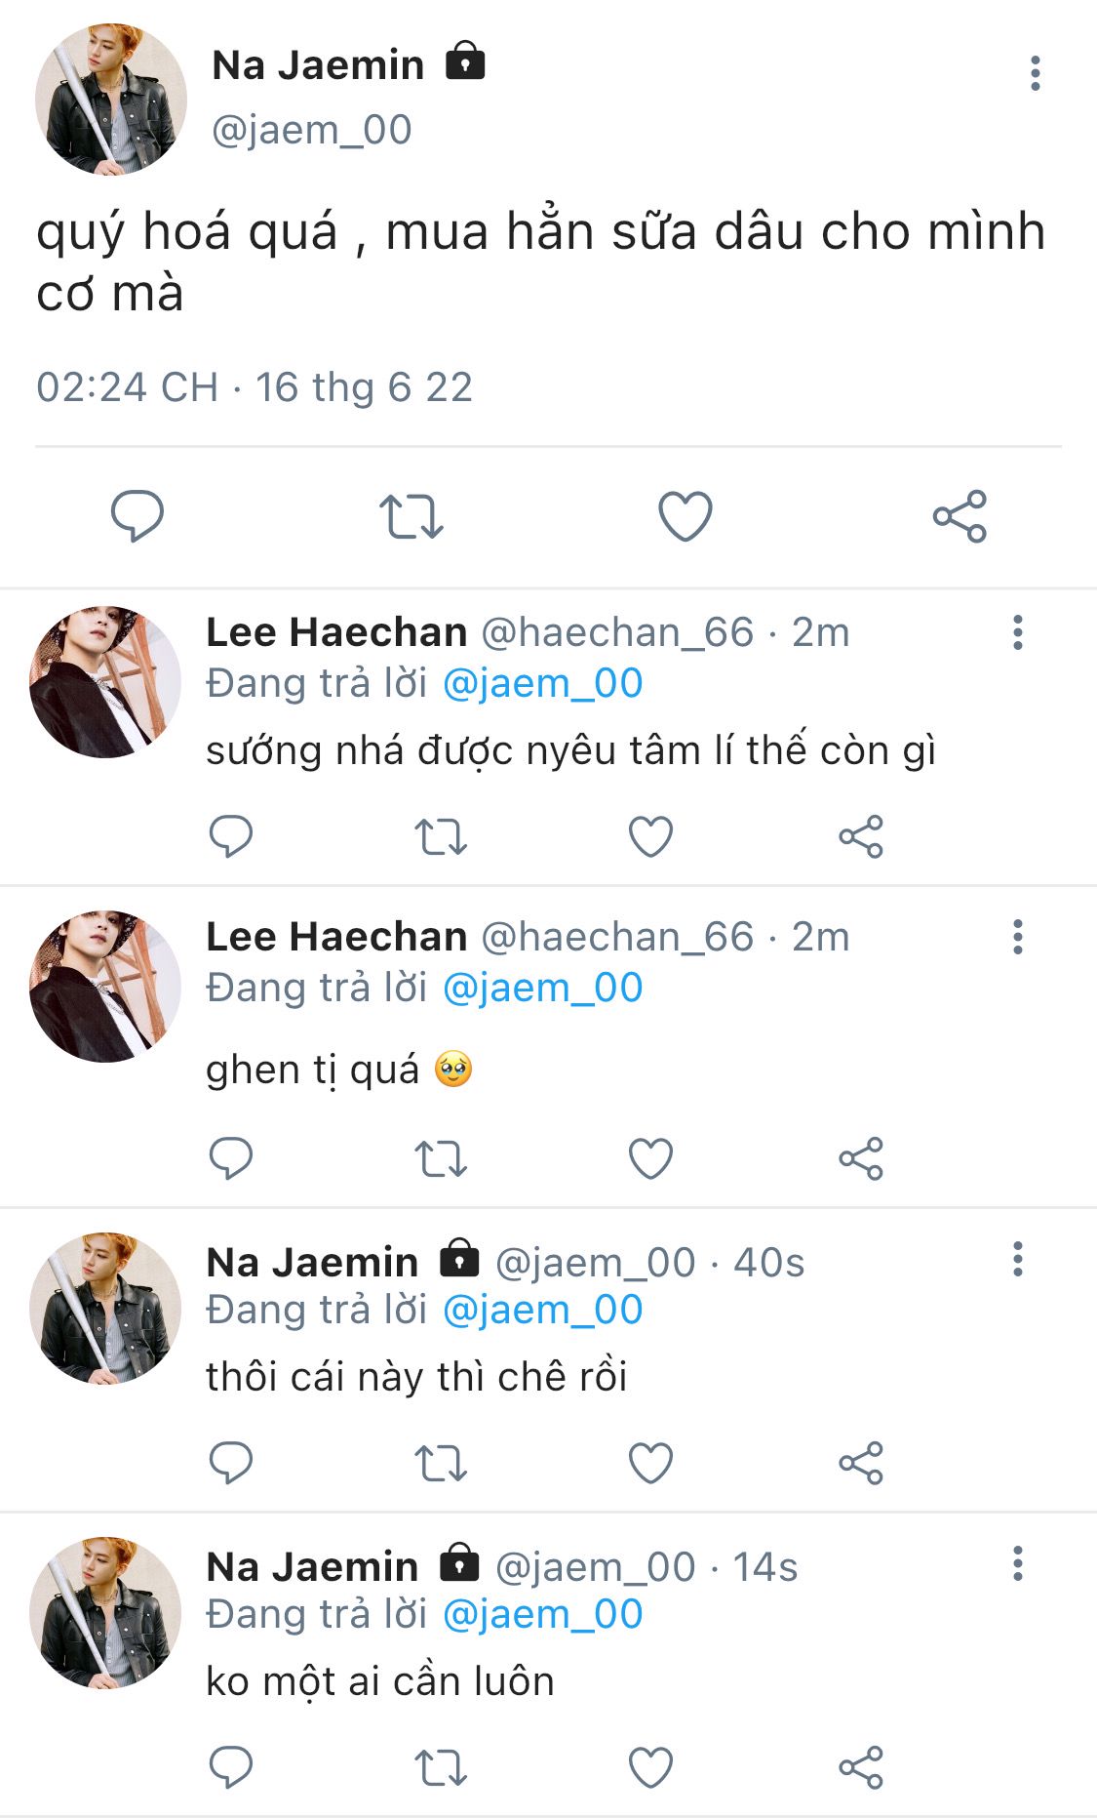The width and height of the screenshot is (1097, 1818).
Task: Retweet the "ghen tị quá" reply
Action: pos(441,1159)
